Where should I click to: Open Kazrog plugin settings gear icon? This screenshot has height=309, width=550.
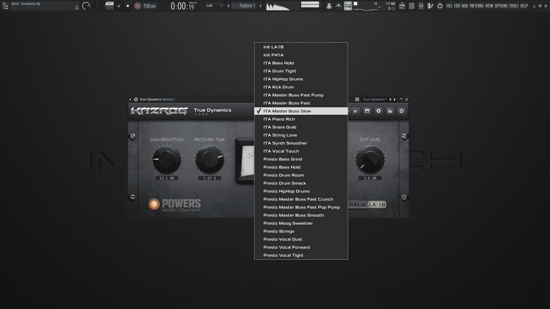pos(379,111)
